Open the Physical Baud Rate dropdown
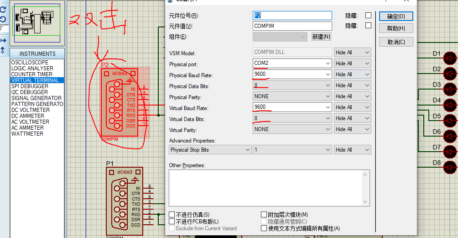 coord(292,74)
